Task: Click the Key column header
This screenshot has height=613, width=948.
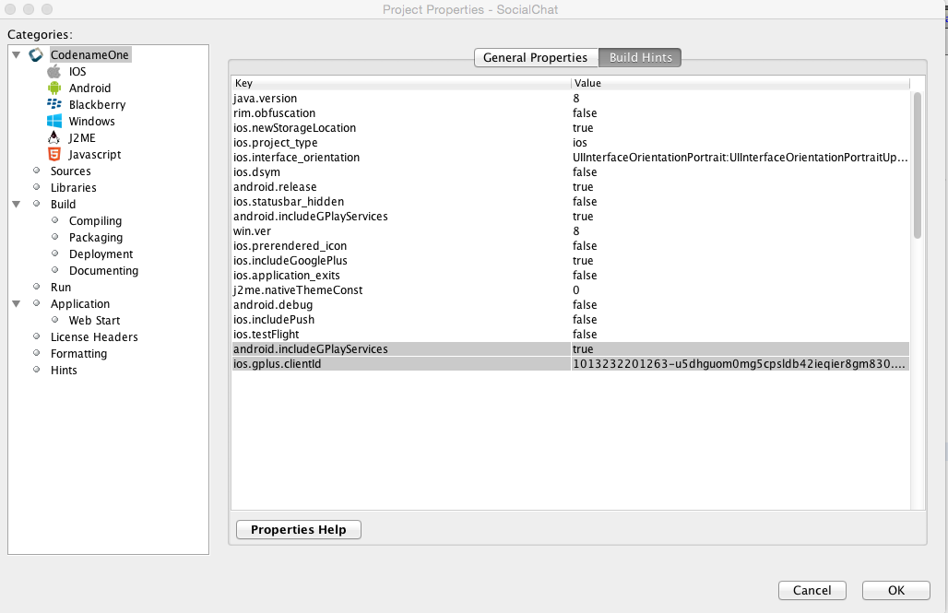Action: tap(401, 83)
